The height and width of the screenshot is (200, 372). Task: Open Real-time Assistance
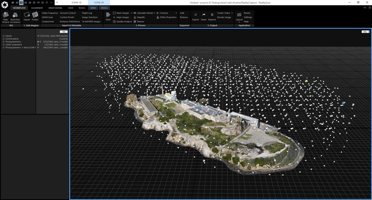click(15, 18)
